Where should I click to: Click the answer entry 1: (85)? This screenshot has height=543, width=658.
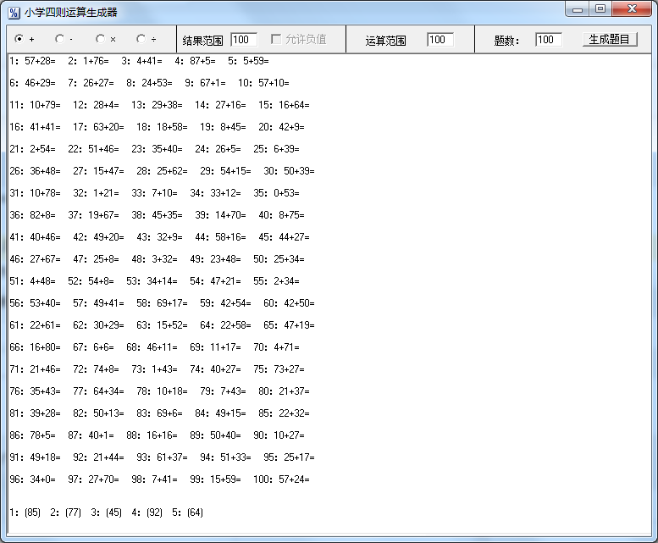pyautogui.click(x=25, y=513)
